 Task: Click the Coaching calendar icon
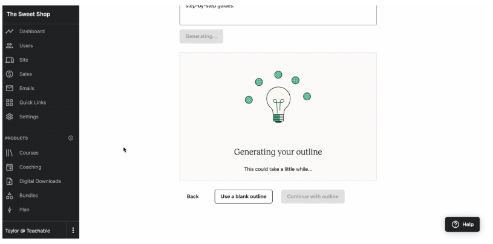[x=10, y=167]
